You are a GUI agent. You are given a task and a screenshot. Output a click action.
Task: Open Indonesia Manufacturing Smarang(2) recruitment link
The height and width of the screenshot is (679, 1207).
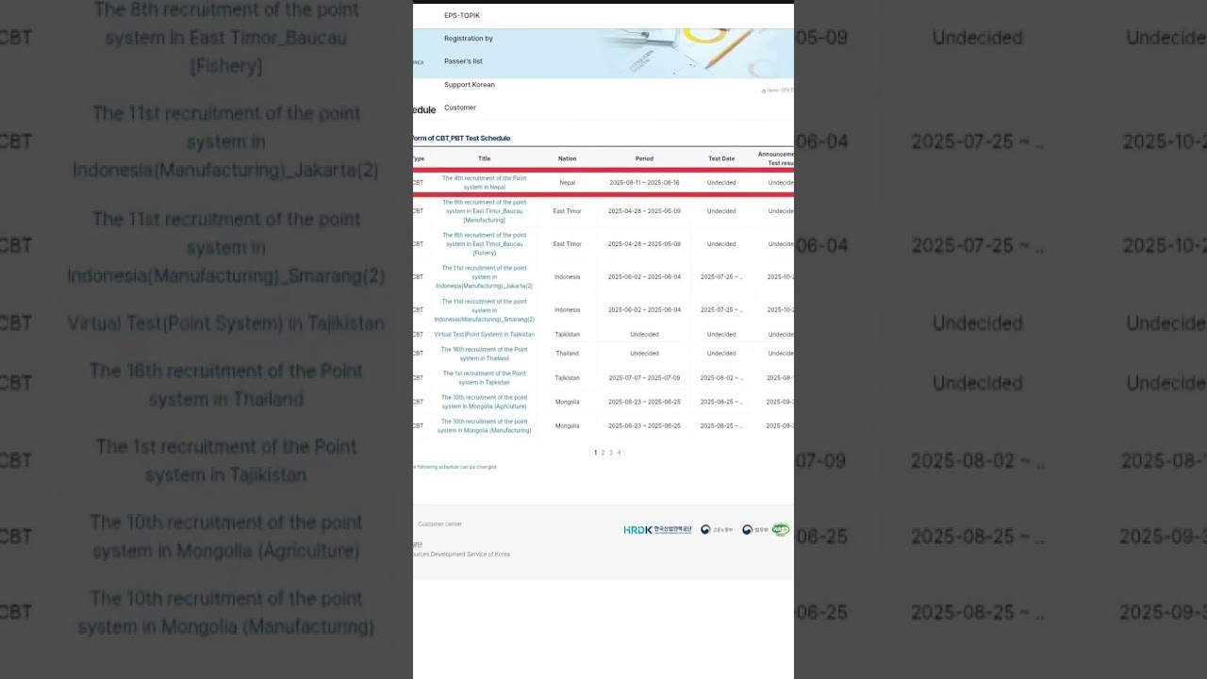point(485,310)
